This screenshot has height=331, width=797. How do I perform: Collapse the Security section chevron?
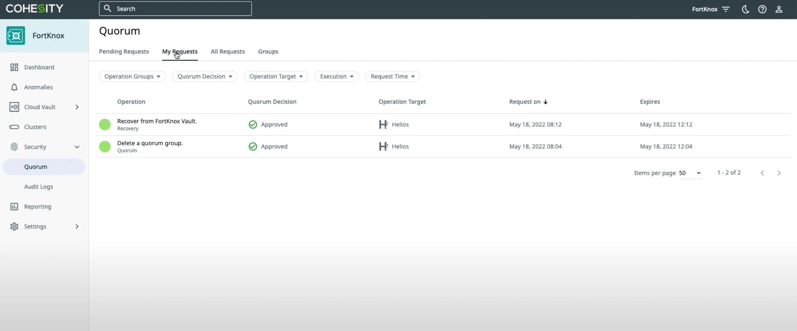[77, 147]
